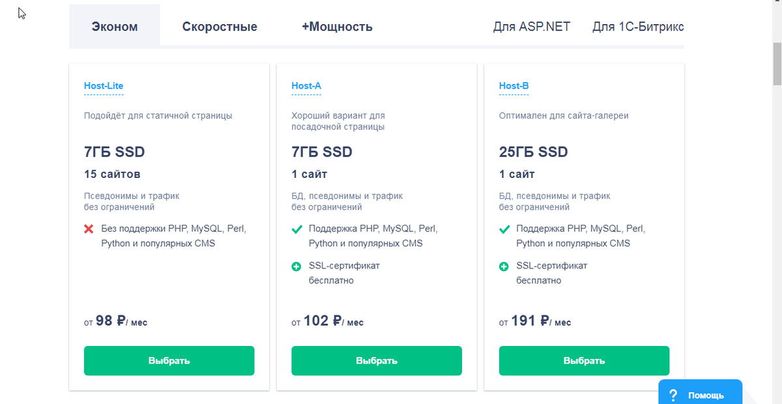Image resolution: width=782 pixels, height=404 pixels.
Task: Click the plus icon beside Host-B SSL-сертификат
Action: coord(504,267)
